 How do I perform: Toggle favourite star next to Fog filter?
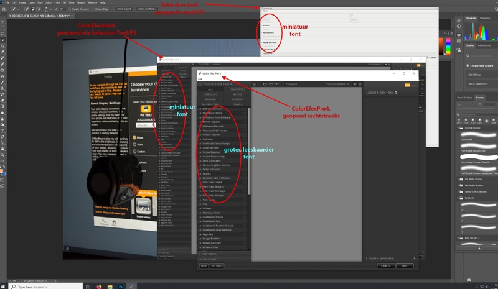pyautogui.click(x=200, y=204)
